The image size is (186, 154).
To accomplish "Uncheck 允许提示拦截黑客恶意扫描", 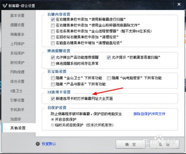I will click(x=109, y=57).
